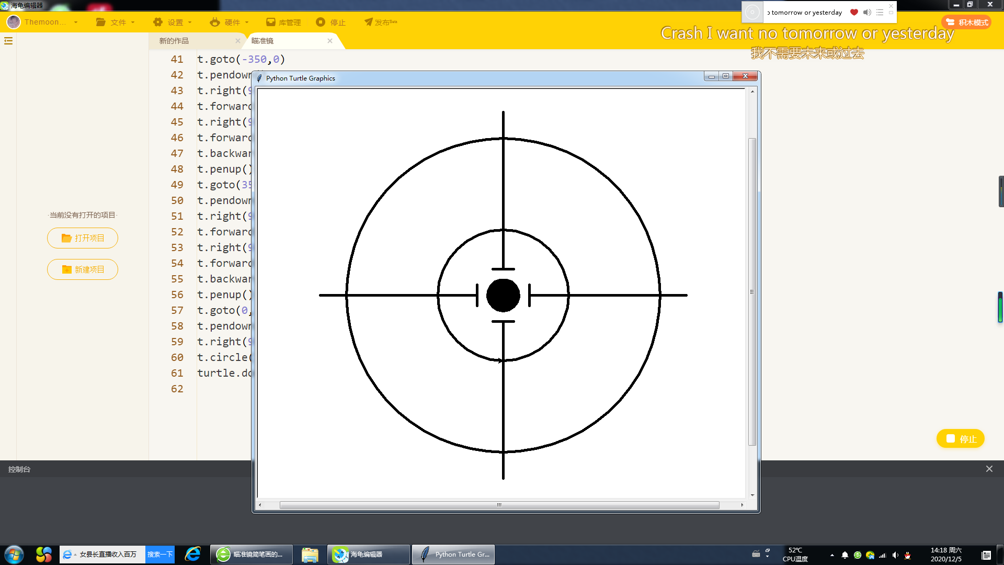The width and height of the screenshot is (1004, 565).
Task: Click the turtle window scroll down arrow
Action: pyautogui.click(x=752, y=495)
